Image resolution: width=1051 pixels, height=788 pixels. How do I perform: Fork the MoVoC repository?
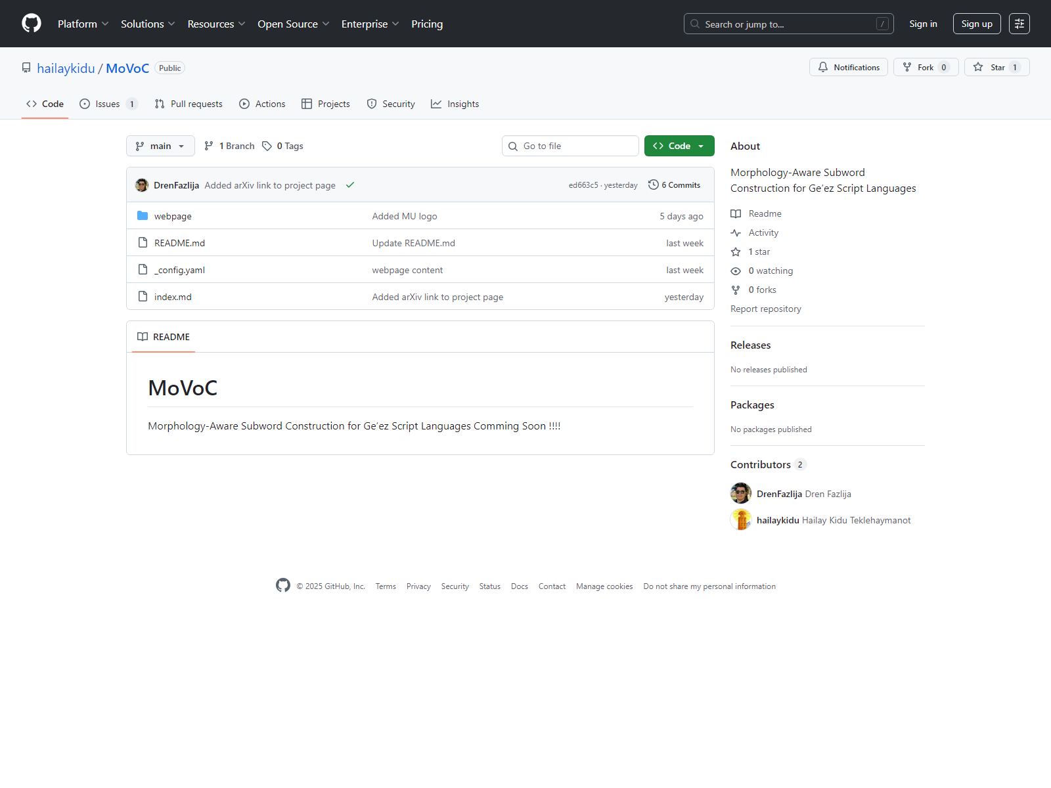click(x=926, y=67)
